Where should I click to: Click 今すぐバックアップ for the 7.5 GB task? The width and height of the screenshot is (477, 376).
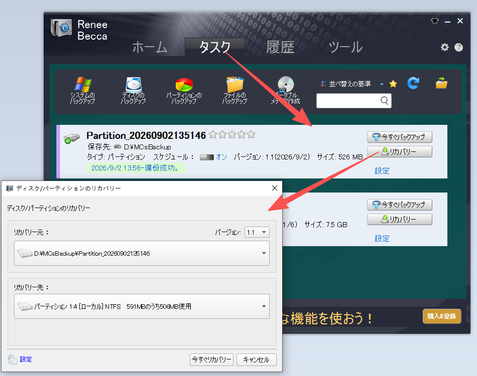tap(400, 205)
